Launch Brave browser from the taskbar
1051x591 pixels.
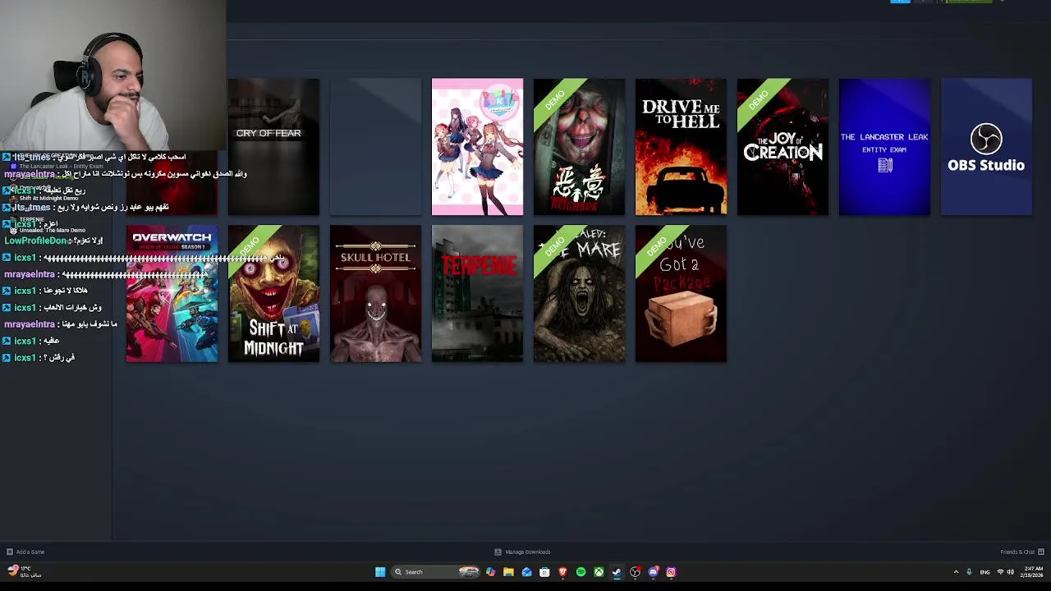pyautogui.click(x=562, y=572)
